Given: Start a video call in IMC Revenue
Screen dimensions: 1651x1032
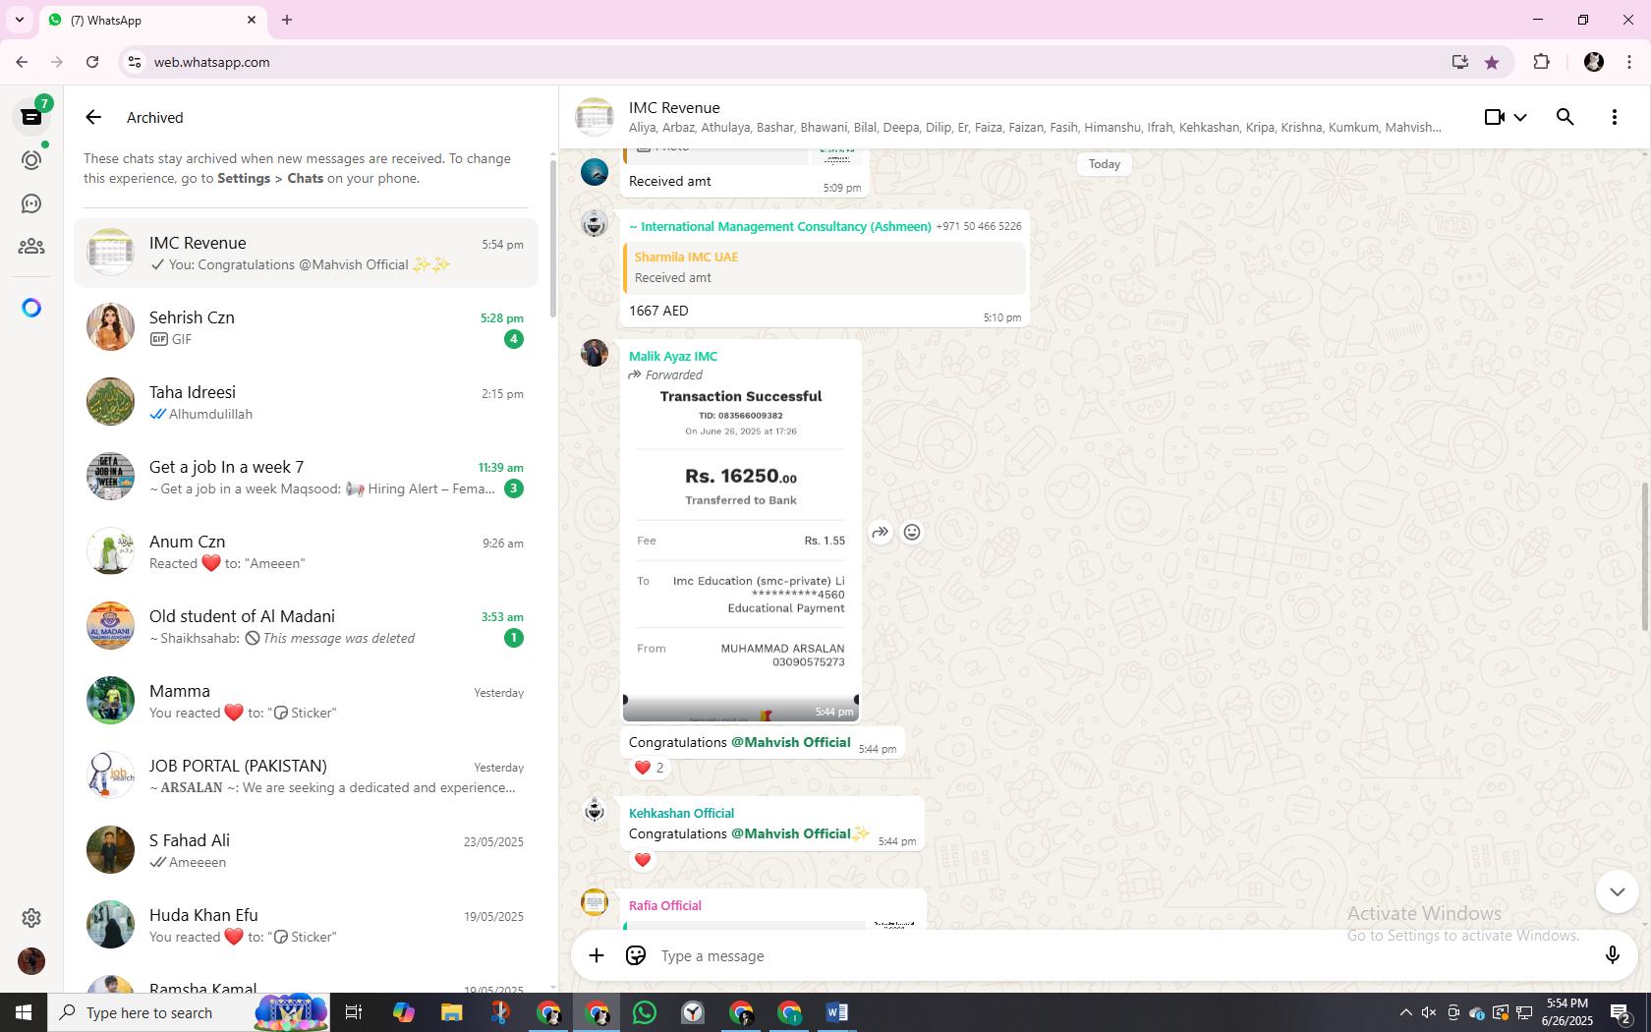Looking at the screenshot, I should pyautogui.click(x=1495, y=117).
